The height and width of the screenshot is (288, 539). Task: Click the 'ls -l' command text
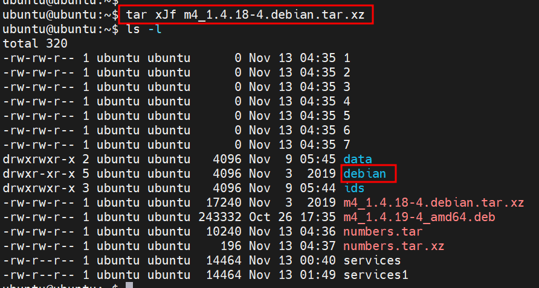pyautogui.click(x=144, y=29)
